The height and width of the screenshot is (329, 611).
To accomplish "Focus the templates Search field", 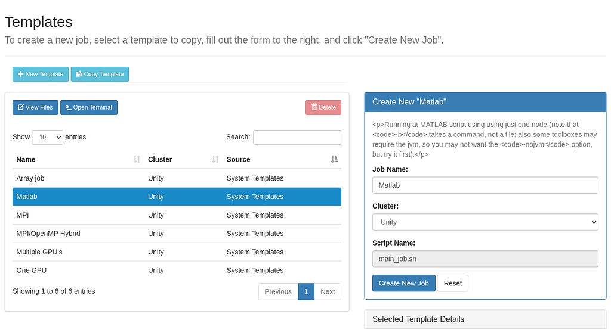I will pos(297,137).
